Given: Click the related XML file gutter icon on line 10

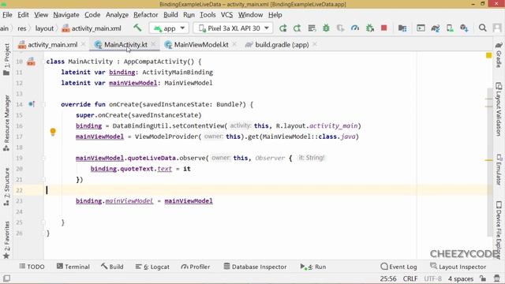Looking at the screenshot, I should 31,62.
